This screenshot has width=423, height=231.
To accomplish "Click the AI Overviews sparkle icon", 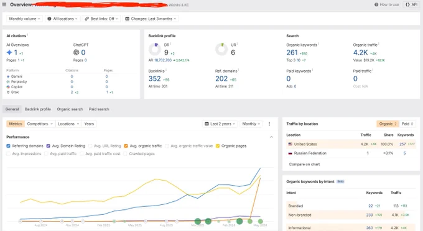I will [9, 52].
